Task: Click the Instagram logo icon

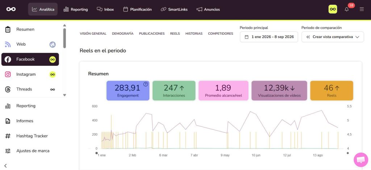Action: (8, 75)
